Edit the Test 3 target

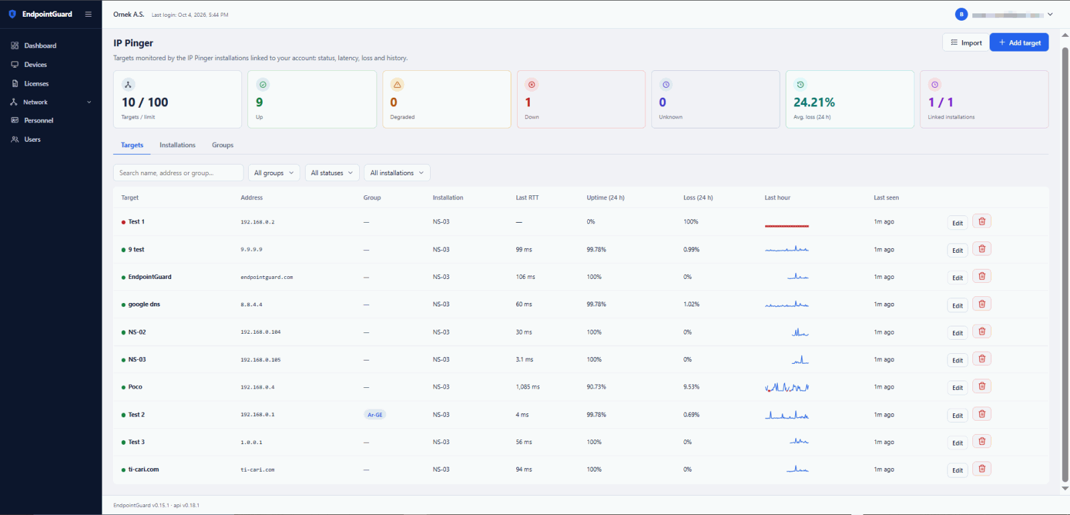[958, 443]
